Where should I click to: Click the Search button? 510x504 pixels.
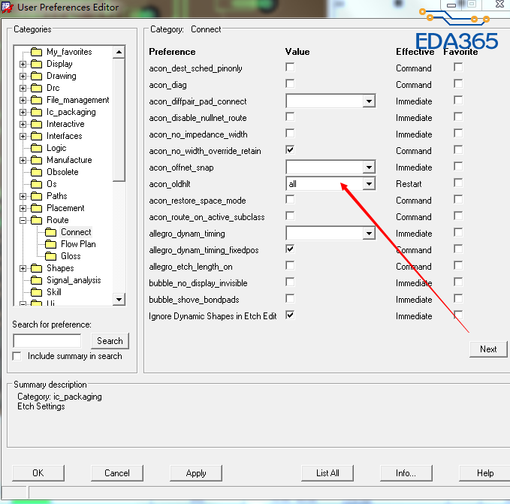coord(110,341)
